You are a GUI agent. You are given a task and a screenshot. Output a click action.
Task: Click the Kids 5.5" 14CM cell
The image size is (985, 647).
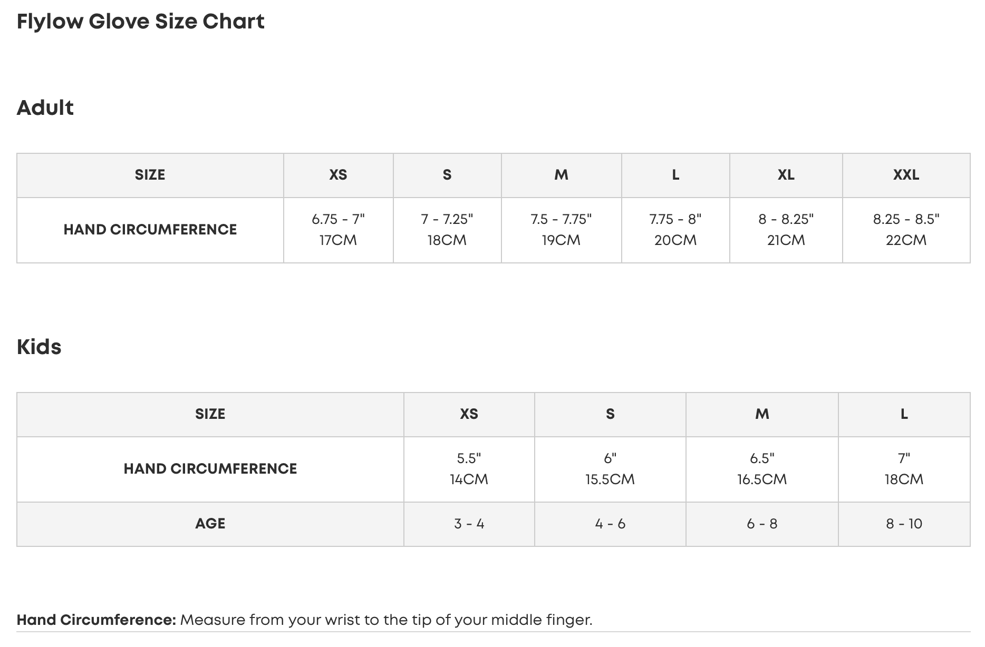point(469,469)
